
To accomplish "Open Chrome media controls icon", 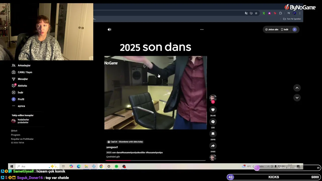I will [x=289, y=13].
